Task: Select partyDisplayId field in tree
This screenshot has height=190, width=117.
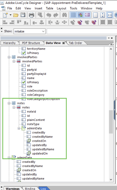Action: tap(37, 74)
